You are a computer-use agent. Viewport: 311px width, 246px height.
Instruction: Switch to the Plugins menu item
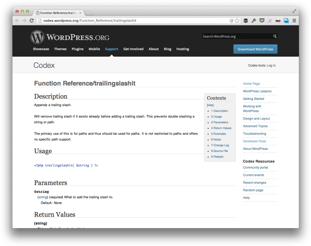point(78,49)
